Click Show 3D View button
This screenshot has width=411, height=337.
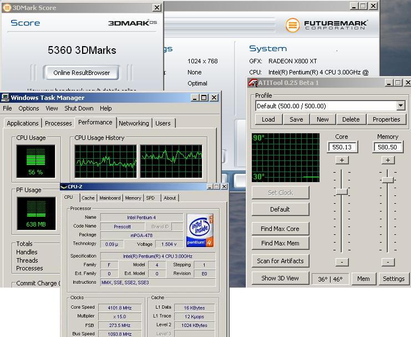coord(280,278)
